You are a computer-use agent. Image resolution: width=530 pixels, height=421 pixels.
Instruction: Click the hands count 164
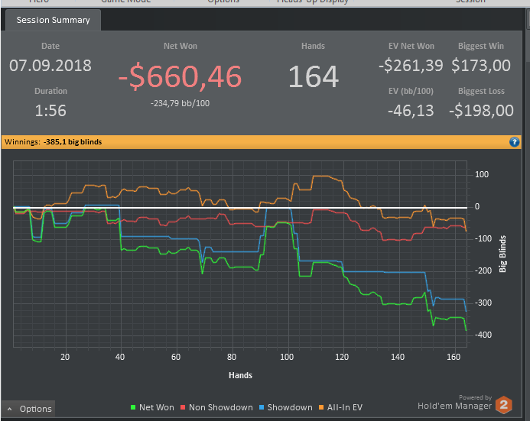click(314, 77)
